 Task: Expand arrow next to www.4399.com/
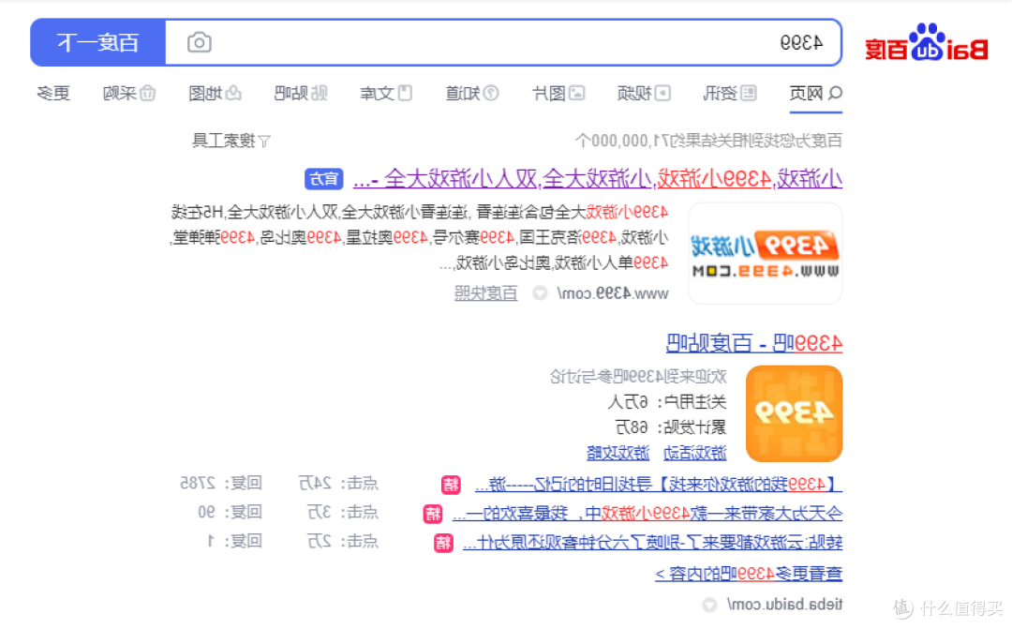[x=540, y=293]
